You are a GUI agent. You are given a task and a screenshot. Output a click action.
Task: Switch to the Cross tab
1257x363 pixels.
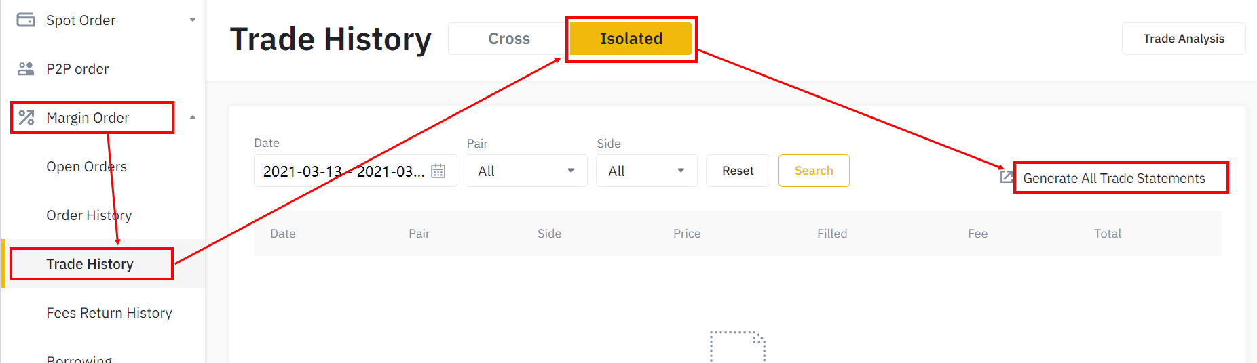pos(509,39)
